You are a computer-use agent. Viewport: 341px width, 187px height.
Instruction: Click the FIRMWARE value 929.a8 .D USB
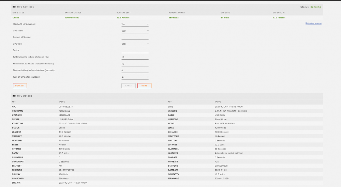[x=222, y=178]
